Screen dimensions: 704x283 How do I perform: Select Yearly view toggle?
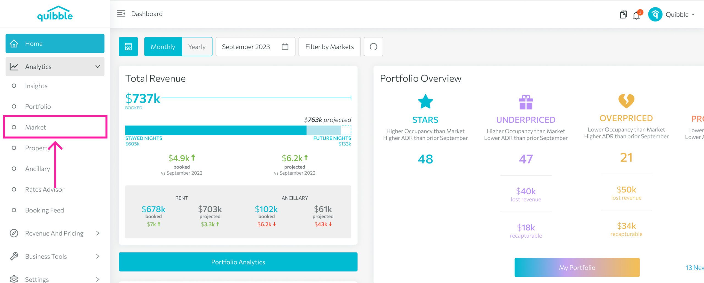point(197,47)
